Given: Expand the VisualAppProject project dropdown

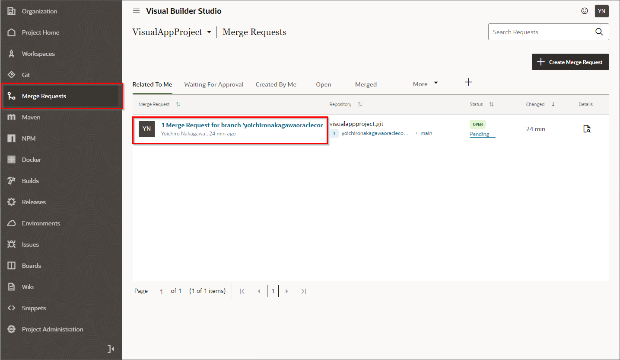Looking at the screenshot, I should pyautogui.click(x=209, y=32).
